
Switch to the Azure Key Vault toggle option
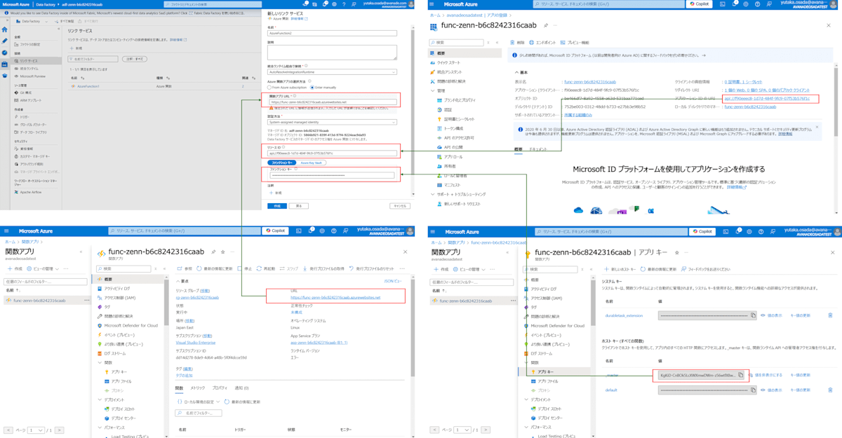(x=310, y=163)
